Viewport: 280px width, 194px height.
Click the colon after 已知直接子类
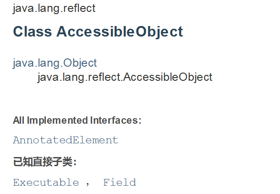pyautogui.click(x=75, y=163)
